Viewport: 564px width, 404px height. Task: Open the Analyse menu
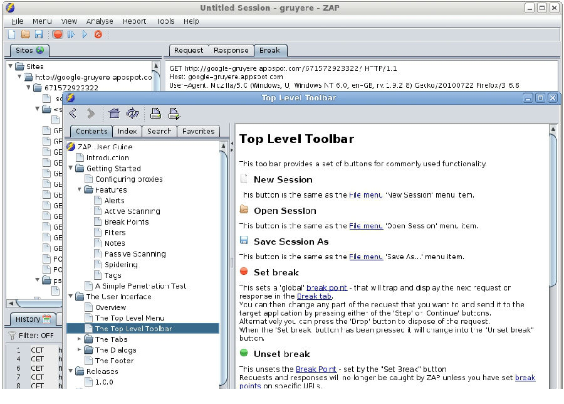100,21
